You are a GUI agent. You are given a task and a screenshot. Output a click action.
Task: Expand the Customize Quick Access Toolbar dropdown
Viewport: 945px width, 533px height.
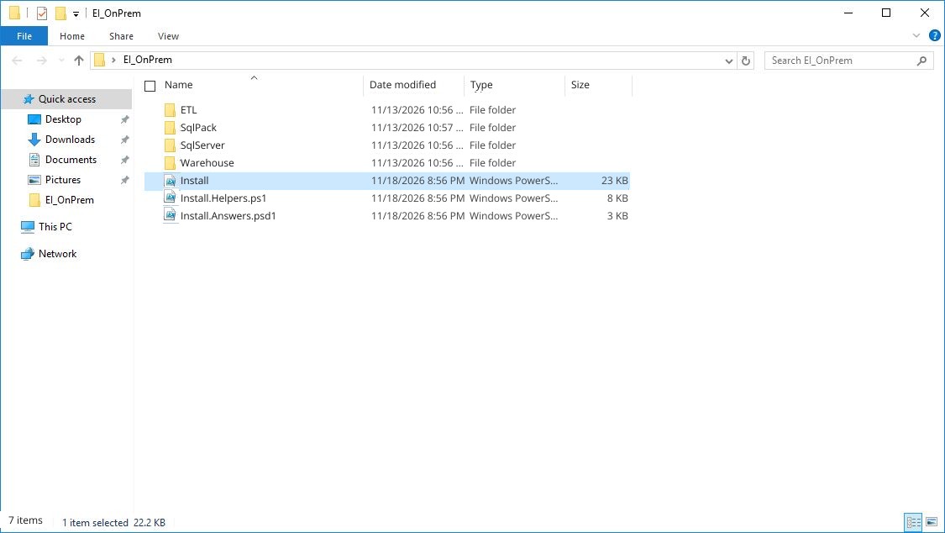click(x=76, y=14)
